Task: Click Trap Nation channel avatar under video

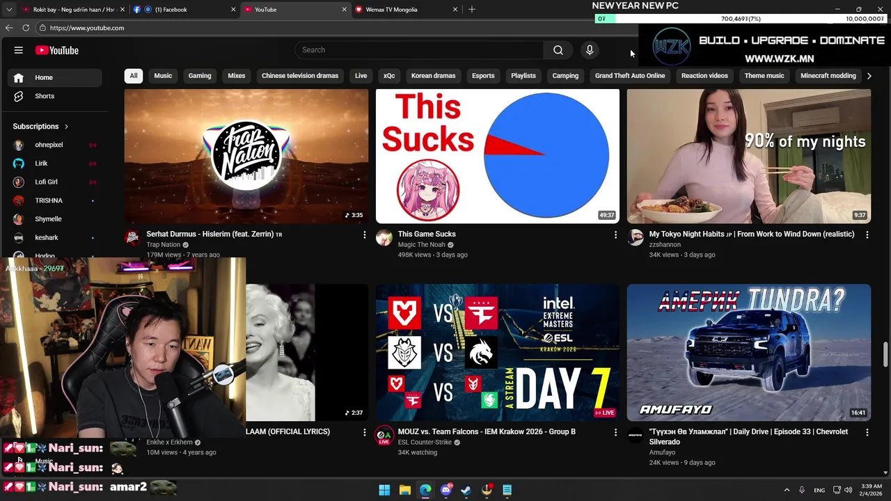Action: click(x=132, y=237)
